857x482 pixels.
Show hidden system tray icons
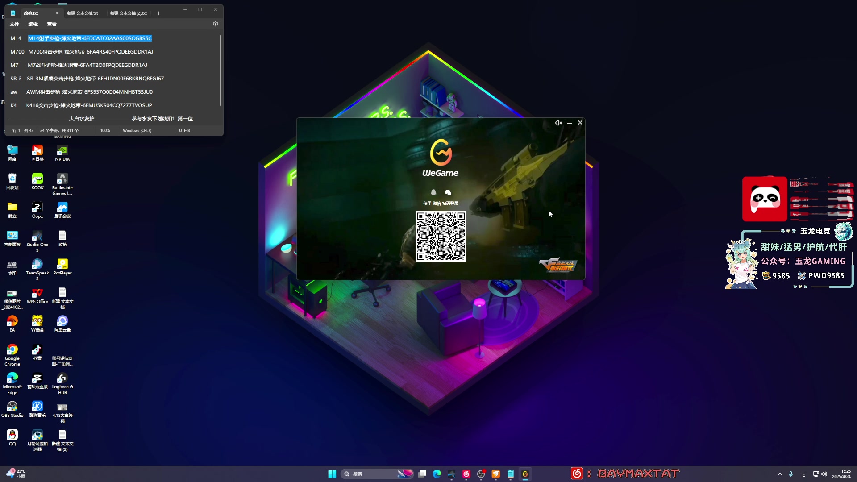780,474
